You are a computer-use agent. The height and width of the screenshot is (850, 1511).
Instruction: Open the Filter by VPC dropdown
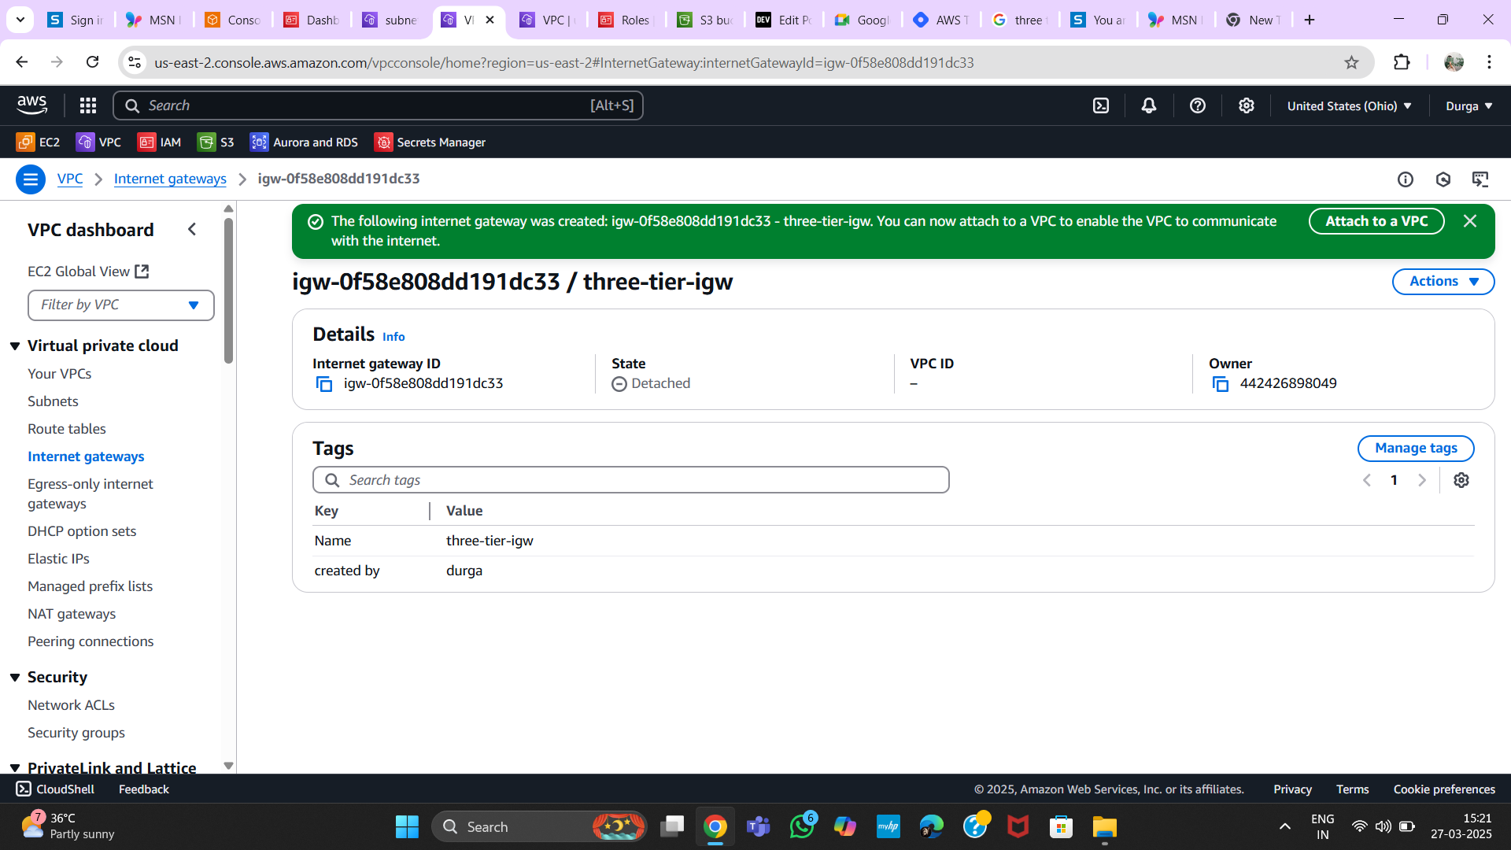coord(121,305)
